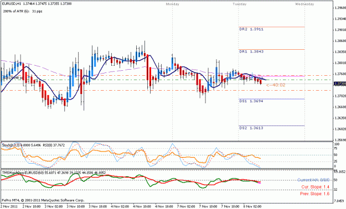Click the 'Wednesday' day separator label
Viewport: 346px width, 209px height.
pos(304,4)
